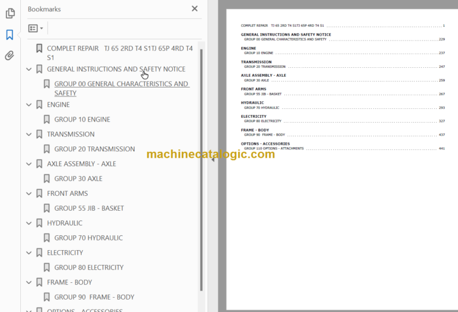Jump to GROUP 55 JIB - BASKET bookmark
Viewport: 458px width, 312px height.
point(89,208)
